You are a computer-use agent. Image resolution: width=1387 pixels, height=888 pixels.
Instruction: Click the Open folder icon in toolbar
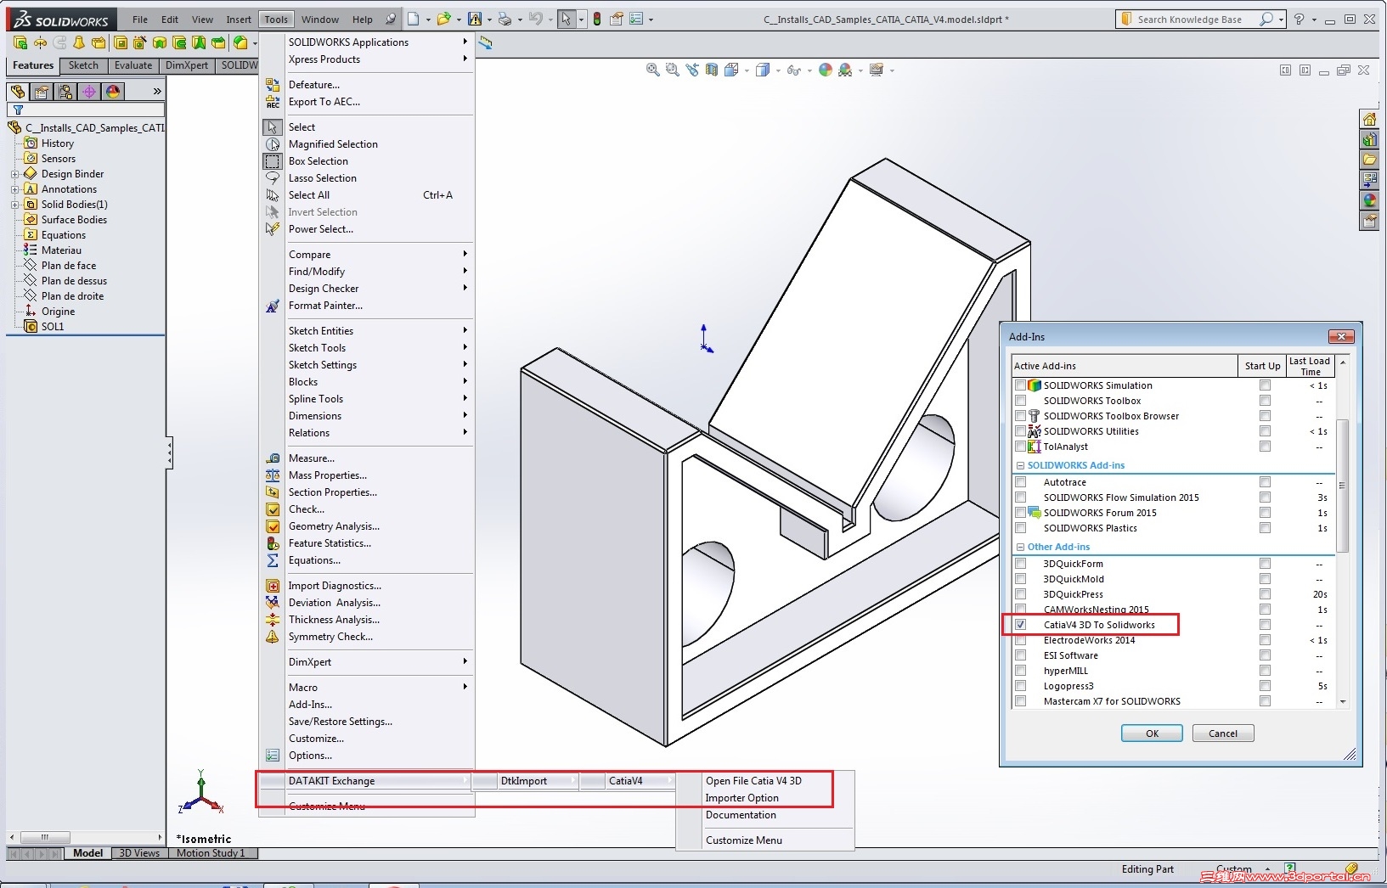click(x=443, y=19)
